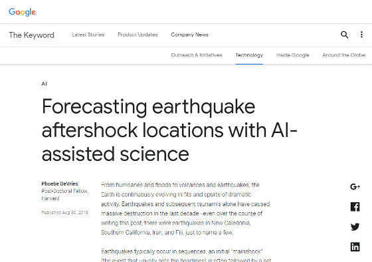Open Company News section
The width and height of the screenshot is (372, 262).
pos(190,35)
